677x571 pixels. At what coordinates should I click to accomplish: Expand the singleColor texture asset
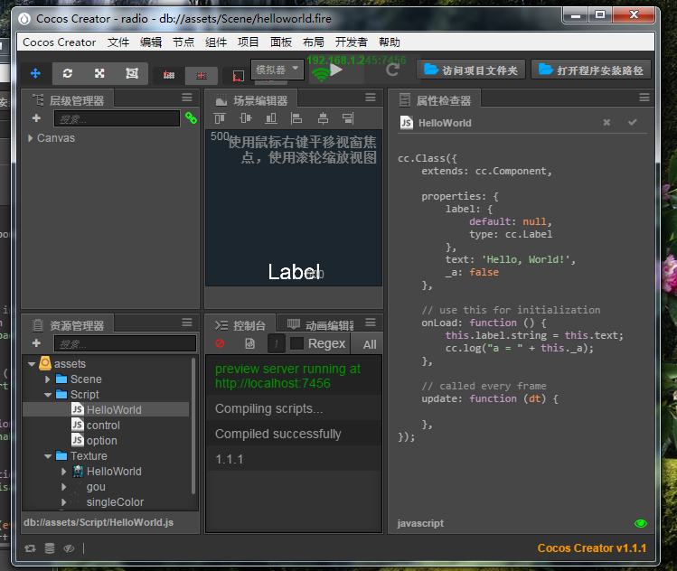click(x=64, y=502)
